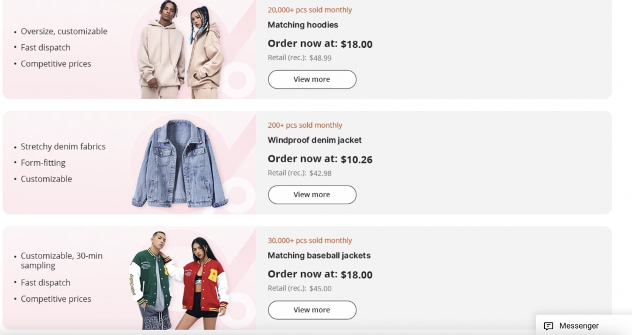Image resolution: width=632 pixels, height=335 pixels.
Task: Select the blue denim jacket image
Action: [x=180, y=163]
